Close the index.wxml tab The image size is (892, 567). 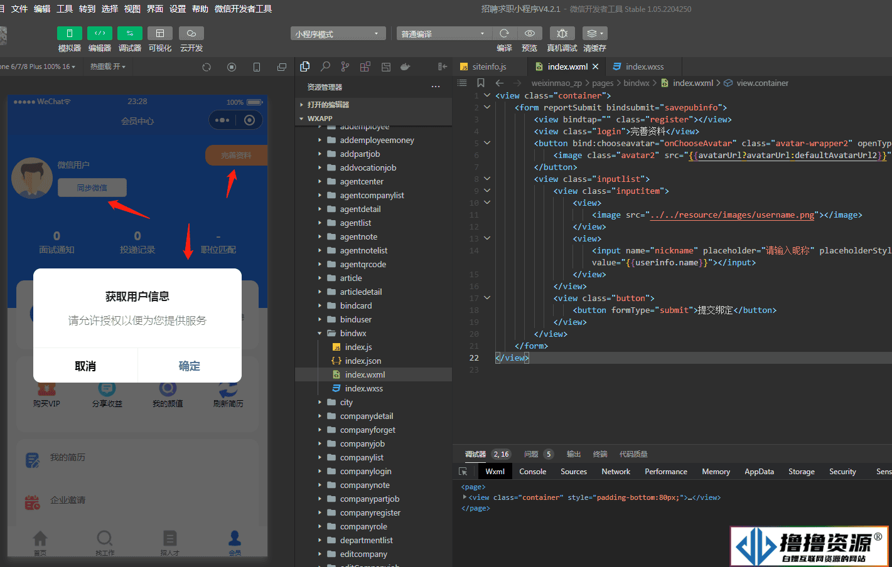pyautogui.click(x=595, y=66)
